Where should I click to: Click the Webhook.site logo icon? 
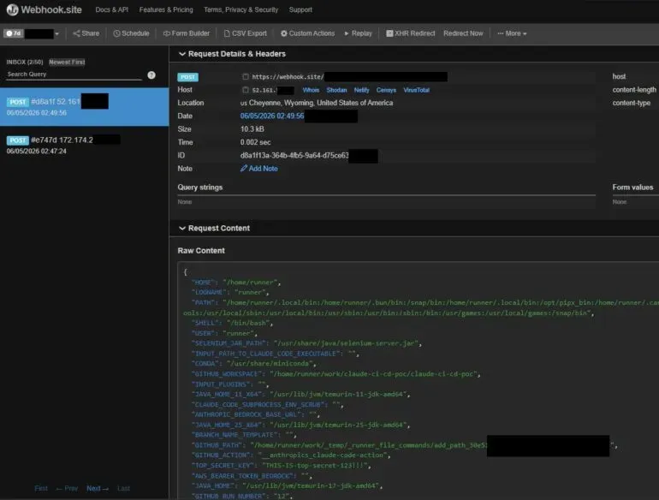point(12,9)
